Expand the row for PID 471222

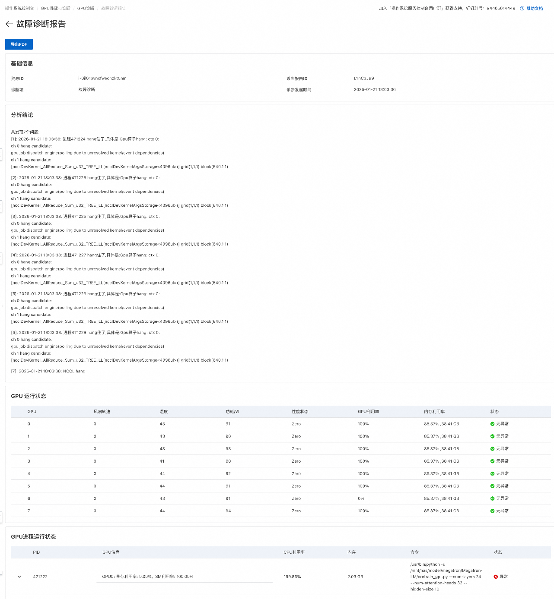tap(19, 577)
